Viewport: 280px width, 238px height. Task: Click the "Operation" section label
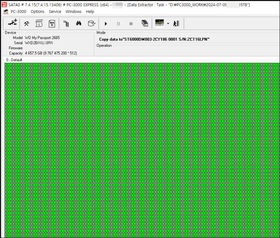pos(104,45)
